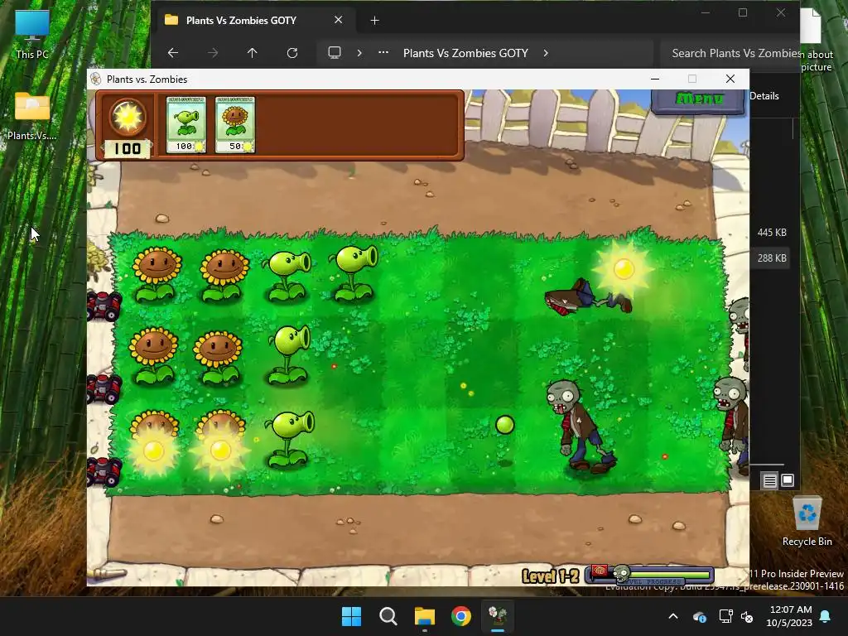Click the sun counter showing 100
The image size is (848, 636).
point(128,148)
